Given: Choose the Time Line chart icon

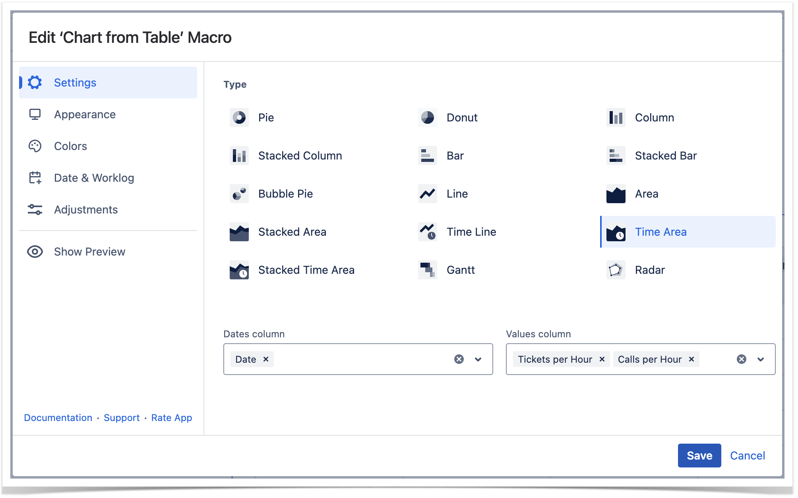Looking at the screenshot, I should pos(427,232).
